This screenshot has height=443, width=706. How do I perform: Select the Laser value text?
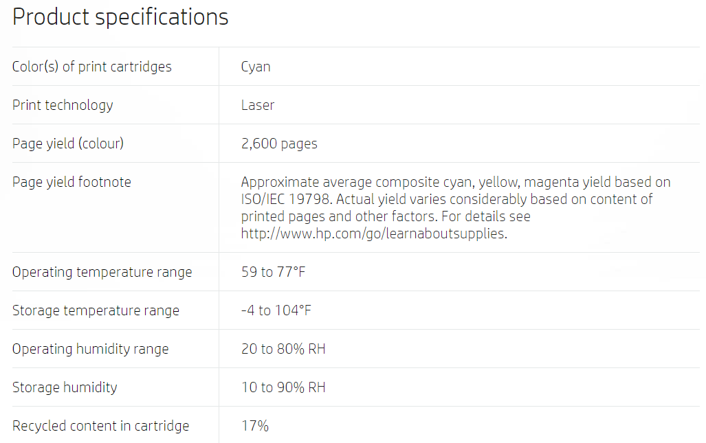click(x=258, y=105)
